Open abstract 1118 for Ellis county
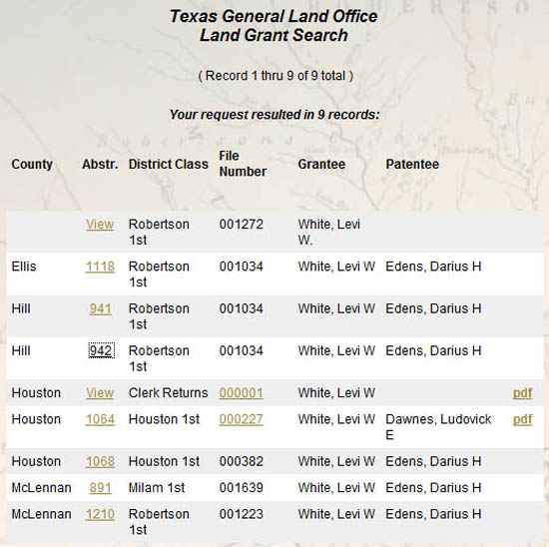 (100, 267)
